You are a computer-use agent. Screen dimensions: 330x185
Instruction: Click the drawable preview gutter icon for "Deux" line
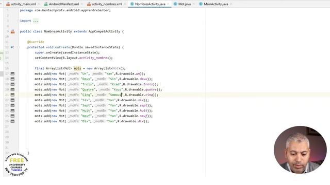point(12,79)
